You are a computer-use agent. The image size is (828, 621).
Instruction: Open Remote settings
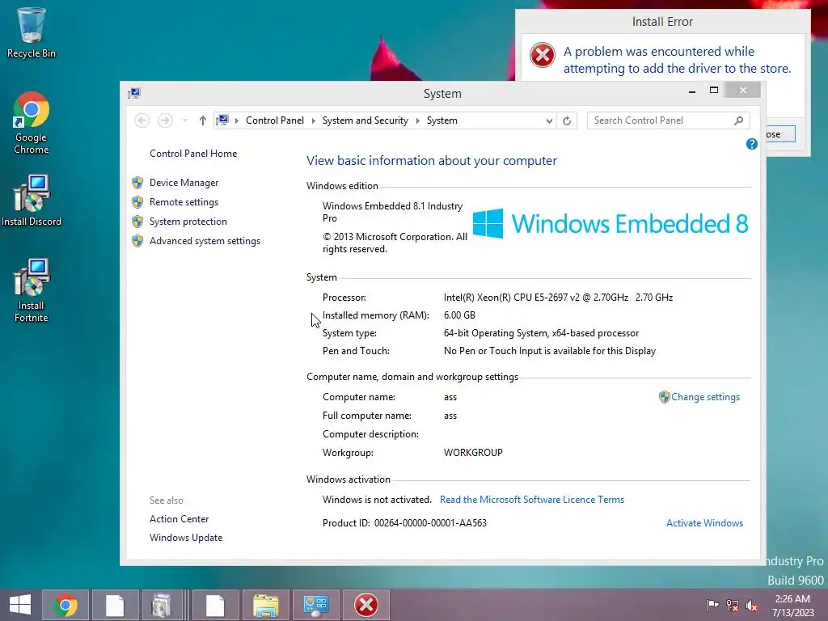[184, 202]
